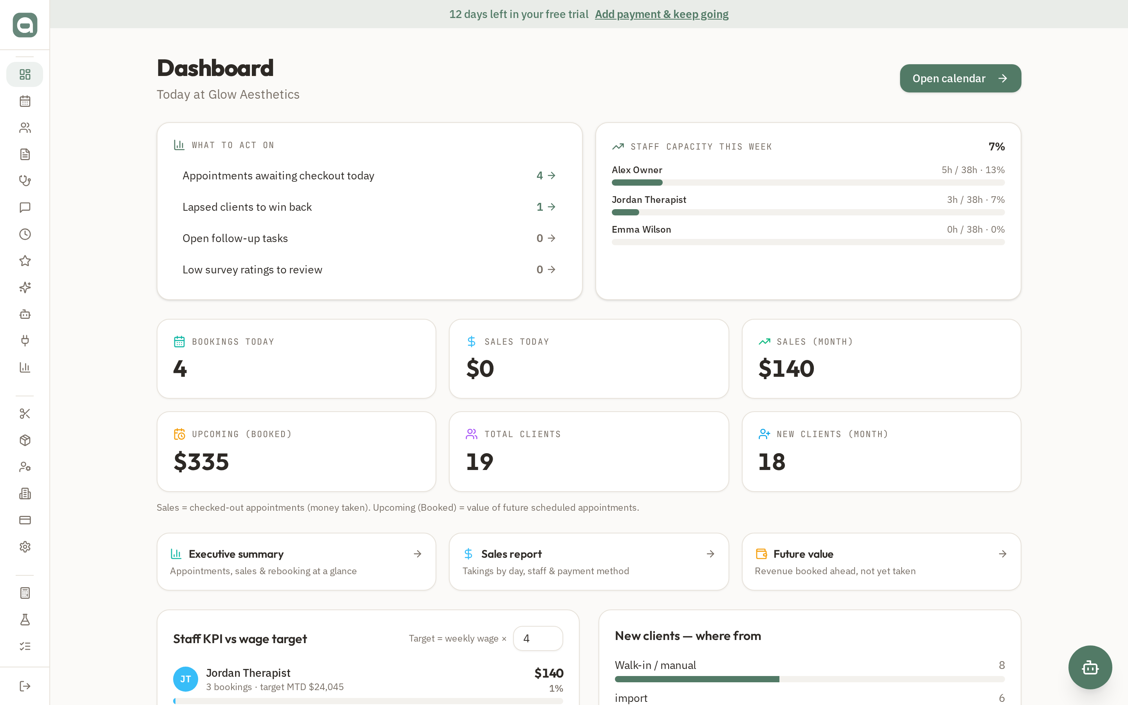
Task: Select the dashboard grid icon in sidebar
Action: (25, 74)
